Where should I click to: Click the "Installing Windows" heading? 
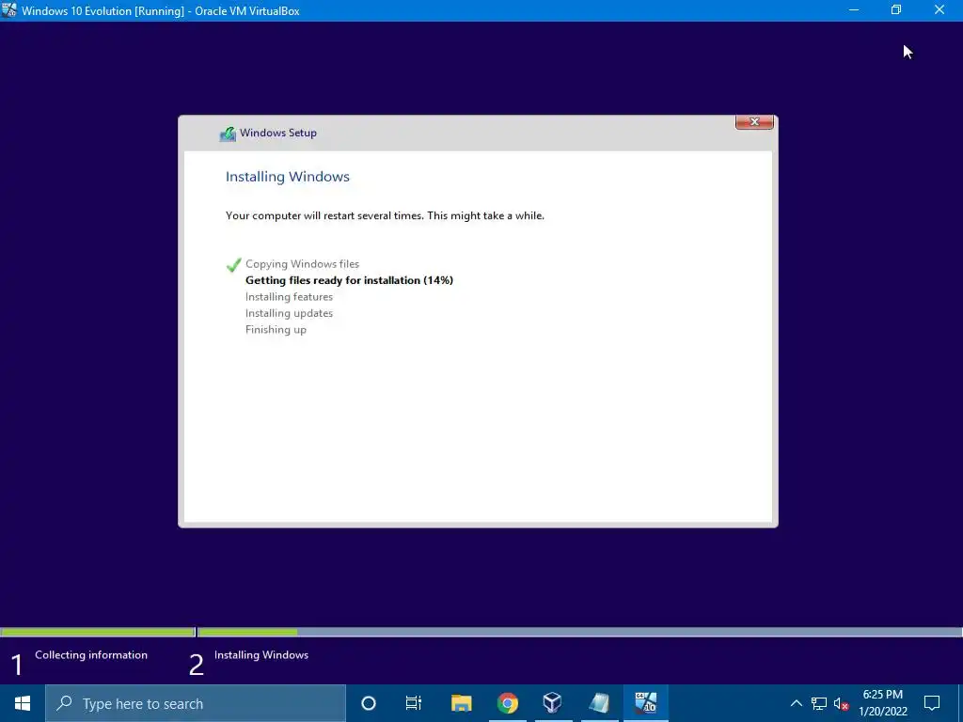[288, 177]
